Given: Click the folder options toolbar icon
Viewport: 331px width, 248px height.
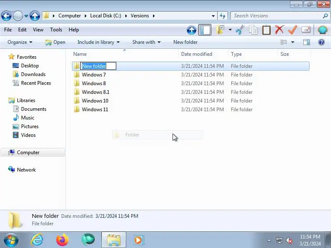Looking at the screenshot, I should click(x=220, y=30).
